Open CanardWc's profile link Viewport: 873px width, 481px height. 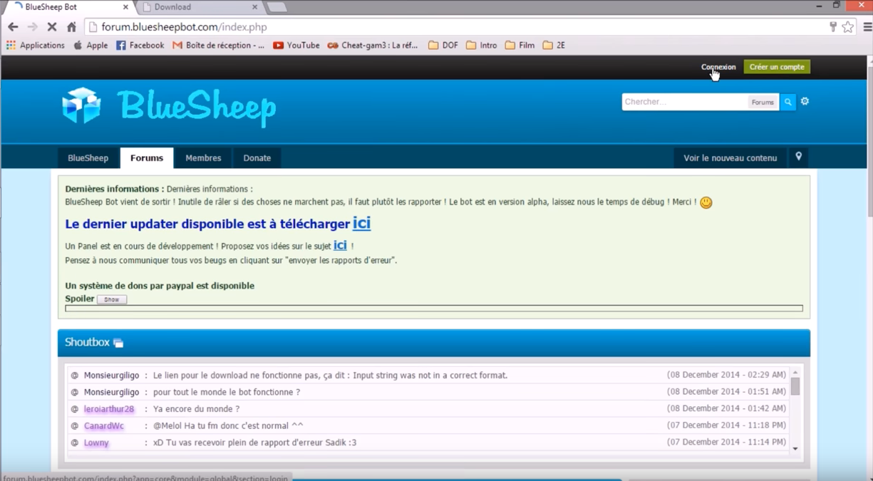click(104, 426)
